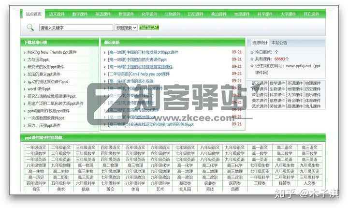Go to 语文课件 in the top navigation
The image size is (348, 208).
pyautogui.click(x=57, y=14)
